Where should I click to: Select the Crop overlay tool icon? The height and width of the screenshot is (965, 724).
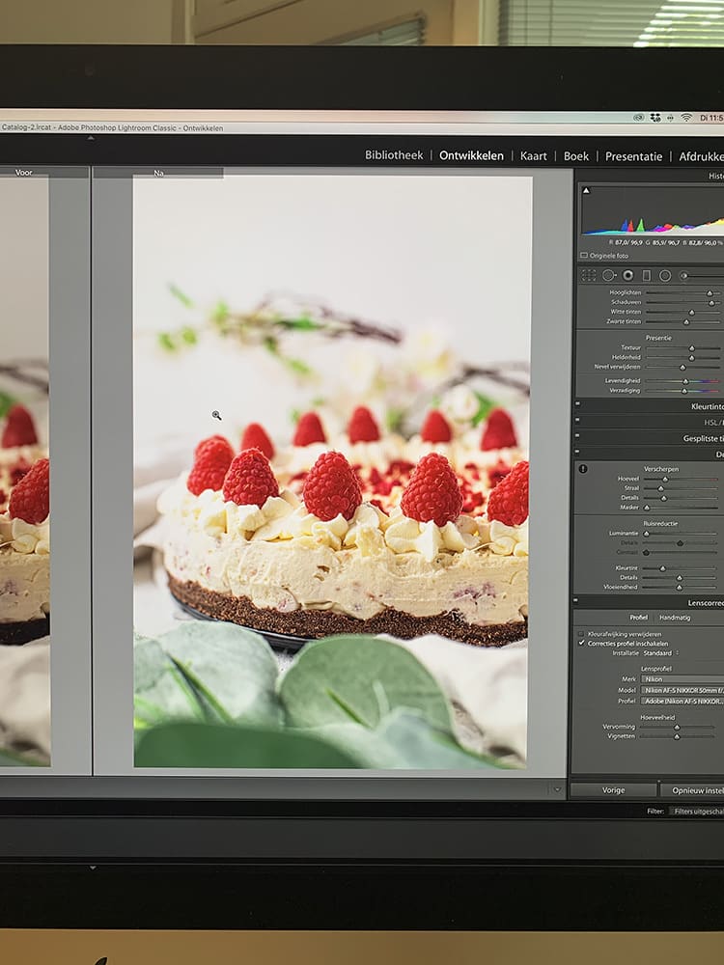pyautogui.click(x=589, y=275)
